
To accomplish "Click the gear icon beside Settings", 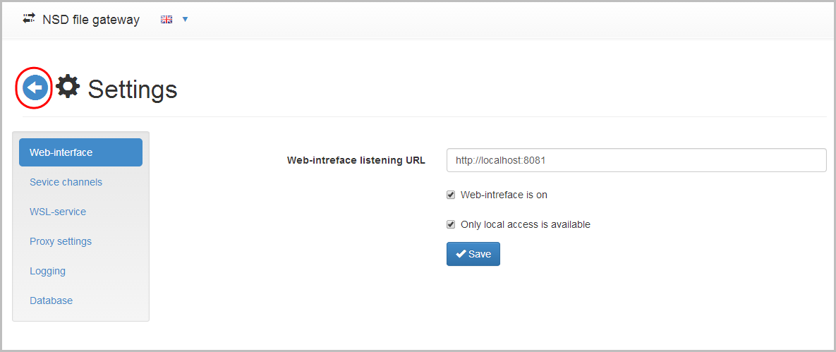I will [x=68, y=87].
